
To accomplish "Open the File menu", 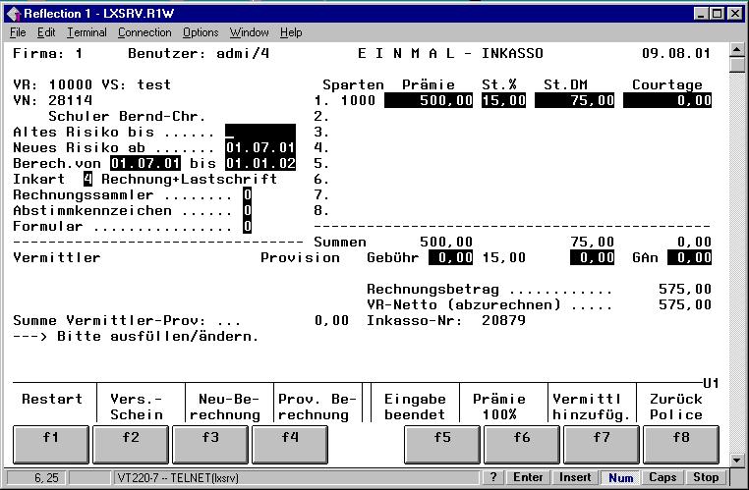I will coord(18,32).
